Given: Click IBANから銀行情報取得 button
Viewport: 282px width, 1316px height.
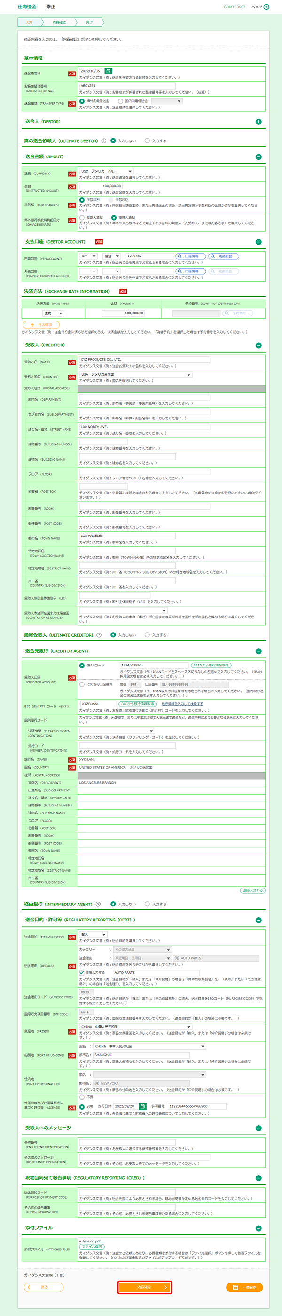Looking at the screenshot, I should pos(211,665).
